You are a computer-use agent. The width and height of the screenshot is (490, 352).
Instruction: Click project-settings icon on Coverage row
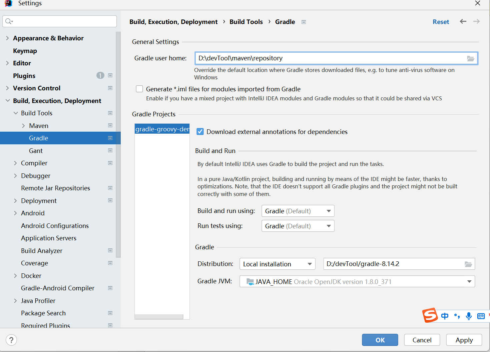110,263
